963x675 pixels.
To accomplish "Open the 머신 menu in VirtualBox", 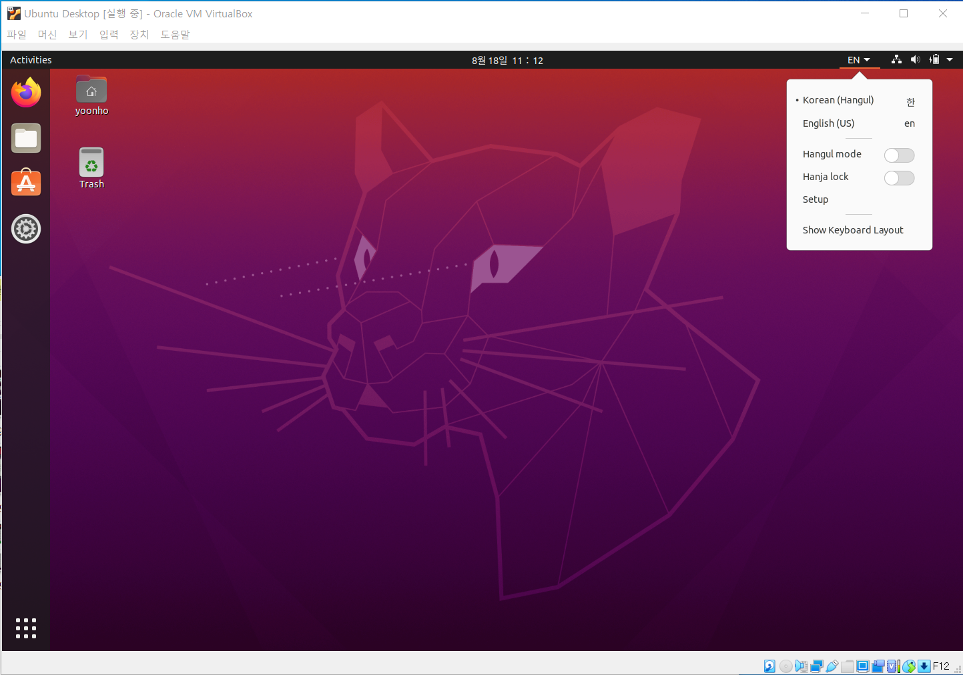I will click(x=47, y=34).
